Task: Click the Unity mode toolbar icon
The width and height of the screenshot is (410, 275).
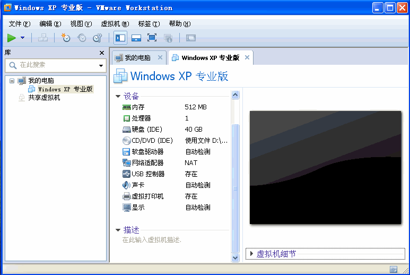Action: coord(168,38)
